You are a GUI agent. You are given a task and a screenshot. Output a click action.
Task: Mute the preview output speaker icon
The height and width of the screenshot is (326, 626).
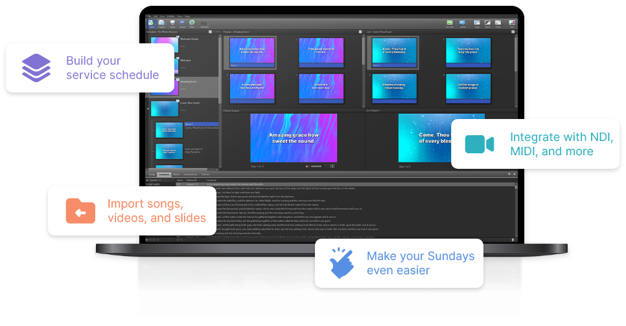307,166
